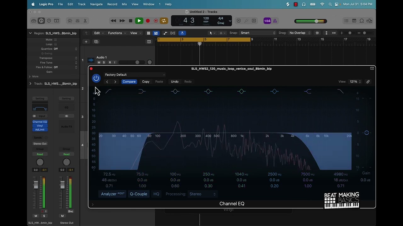
Task: Enable the low shelf band icon
Action: coord(142,91)
